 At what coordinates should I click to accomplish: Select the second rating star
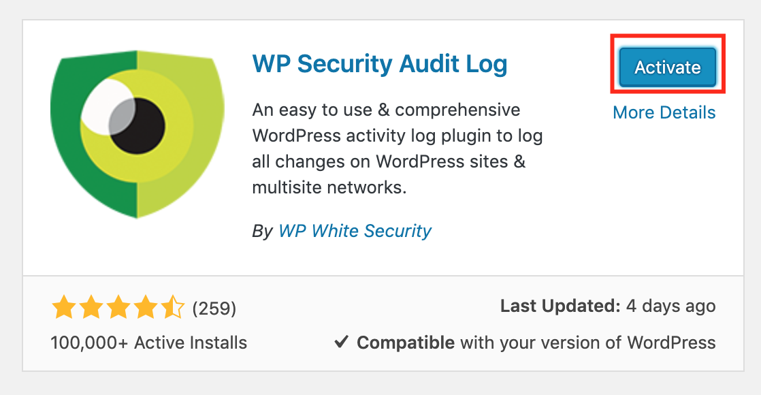[x=91, y=308]
